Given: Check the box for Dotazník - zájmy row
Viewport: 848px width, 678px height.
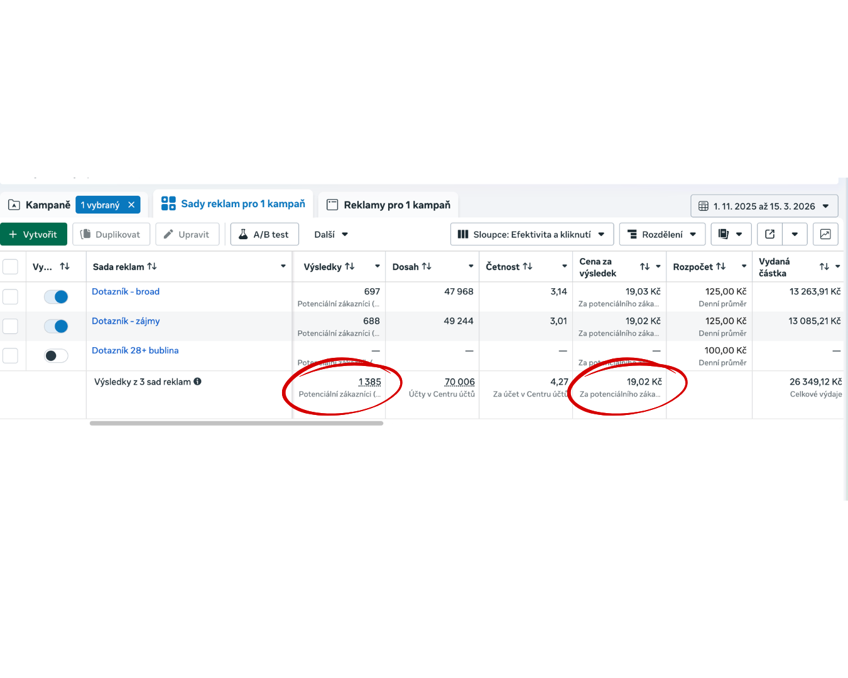Looking at the screenshot, I should click(11, 326).
